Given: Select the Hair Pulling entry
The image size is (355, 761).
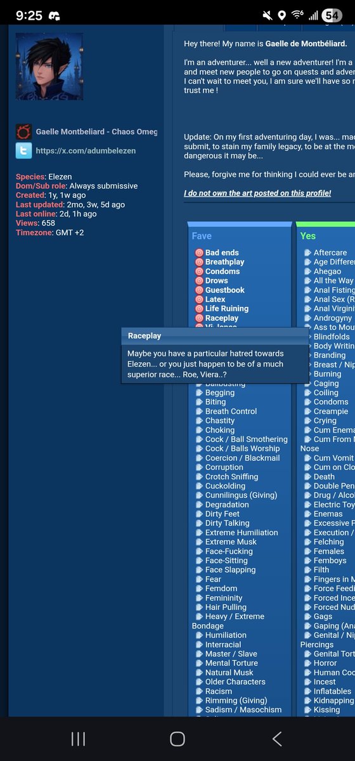Looking at the screenshot, I should [226, 607].
